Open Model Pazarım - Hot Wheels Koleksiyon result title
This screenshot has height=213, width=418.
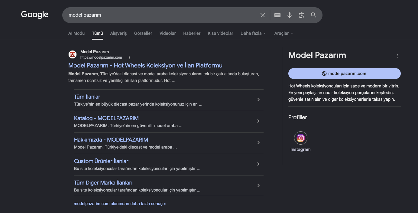pyautogui.click(x=145, y=65)
